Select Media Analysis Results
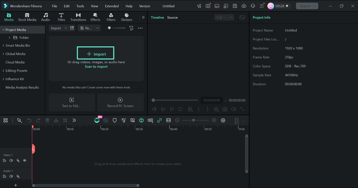Screen dimensions: 358x188 pyautogui.click(x=22, y=87)
